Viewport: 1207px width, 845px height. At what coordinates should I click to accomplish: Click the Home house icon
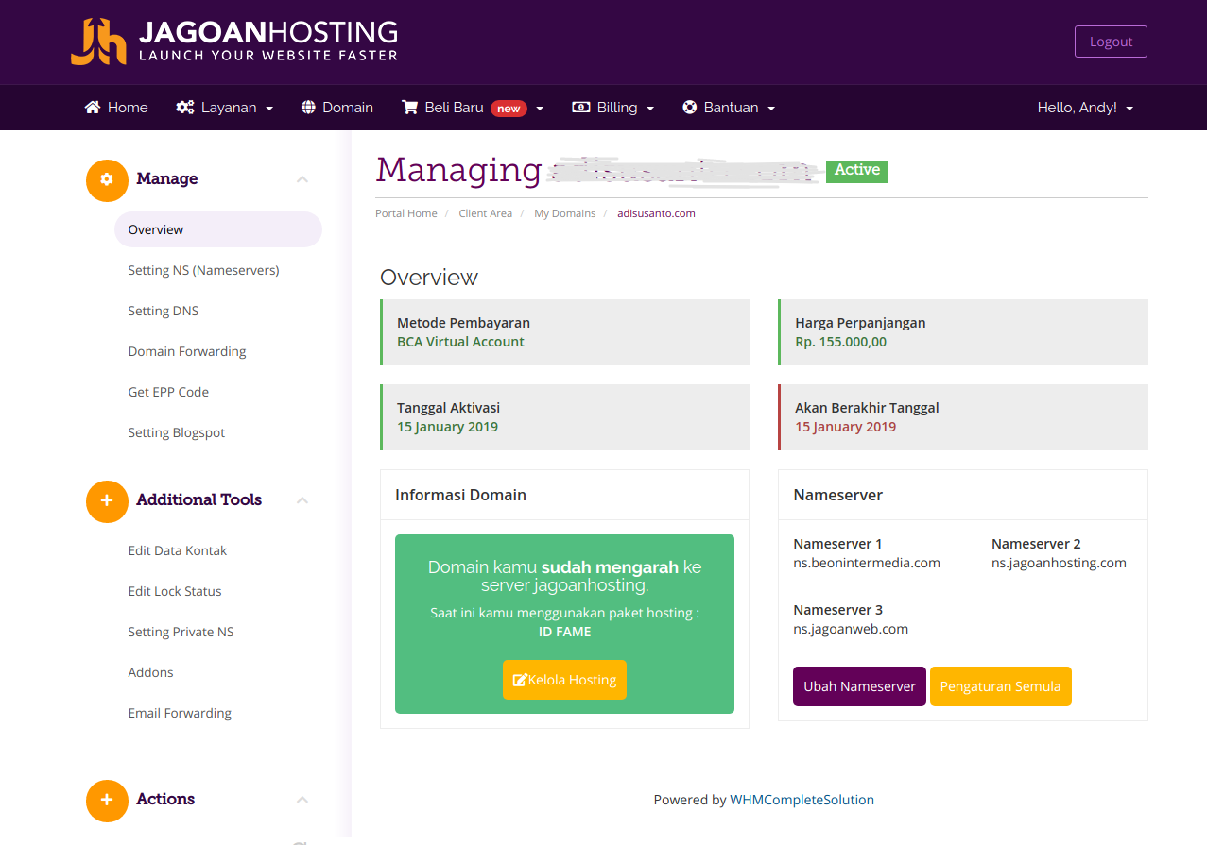click(x=93, y=108)
